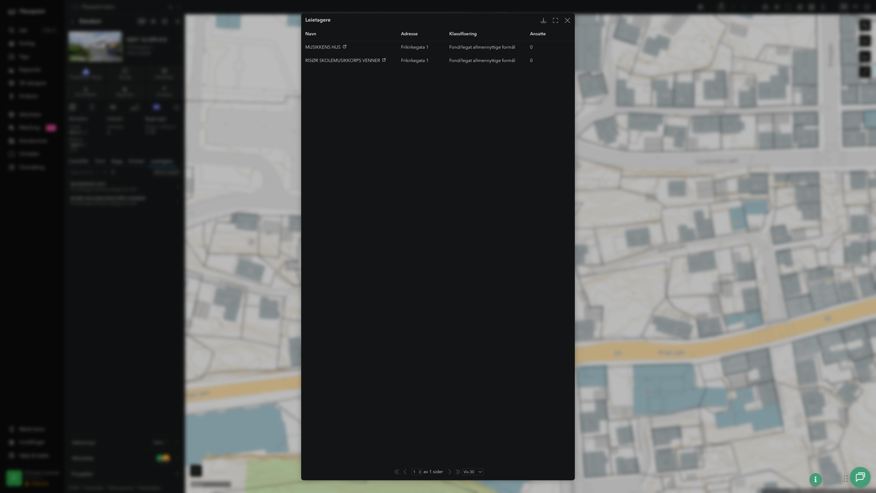Go to the next page of results

coord(450,472)
